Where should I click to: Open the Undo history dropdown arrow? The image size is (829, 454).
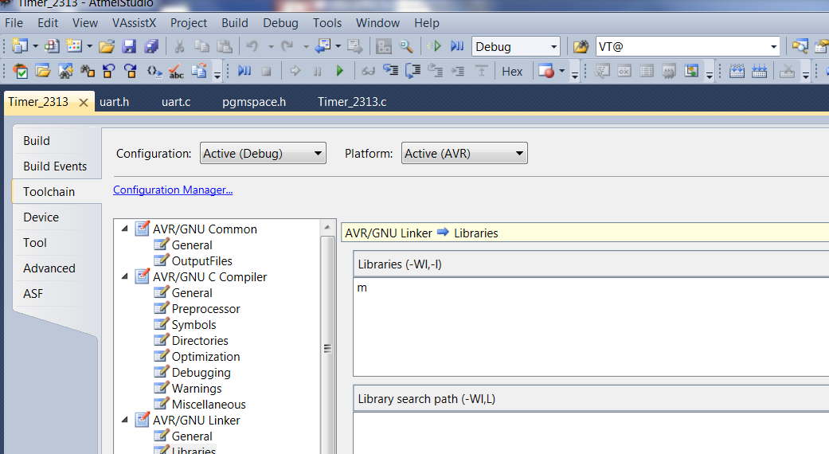click(271, 46)
